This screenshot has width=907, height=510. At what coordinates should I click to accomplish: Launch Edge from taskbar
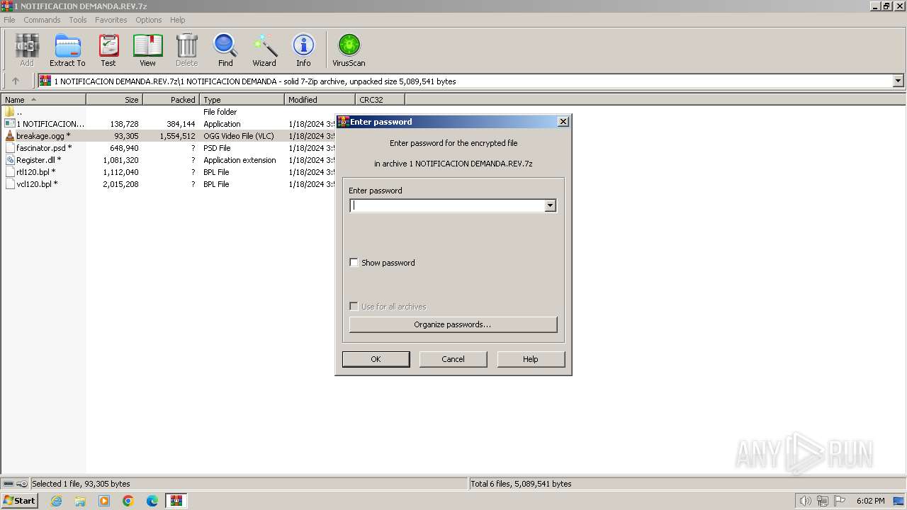coord(152,501)
